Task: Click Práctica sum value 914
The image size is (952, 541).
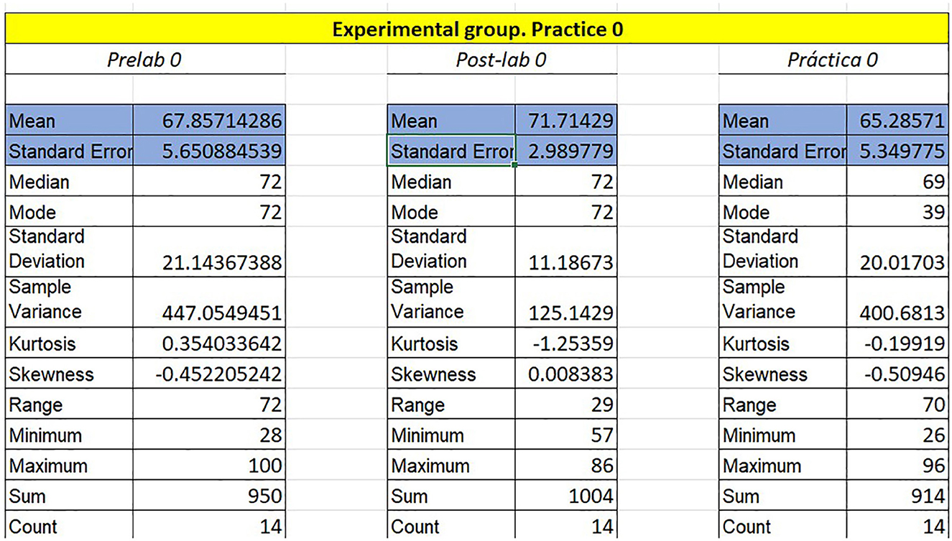Action: 898,496
